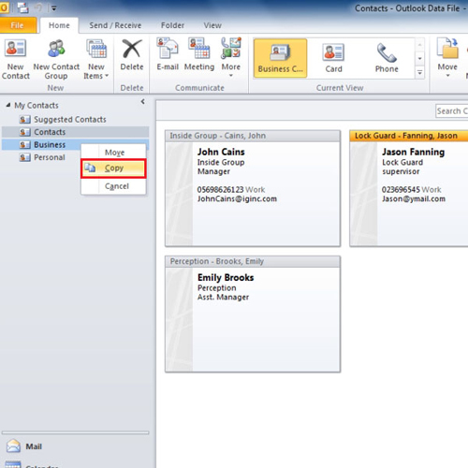Open the New Items dropdown
The height and width of the screenshot is (468, 468).
tap(96, 59)
